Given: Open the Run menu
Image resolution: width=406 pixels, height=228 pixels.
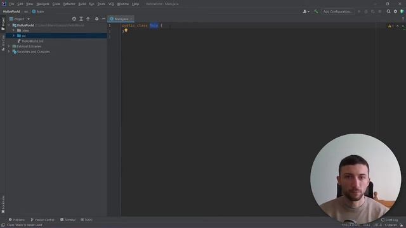Looking at the screenshot, I should point(91,4).
